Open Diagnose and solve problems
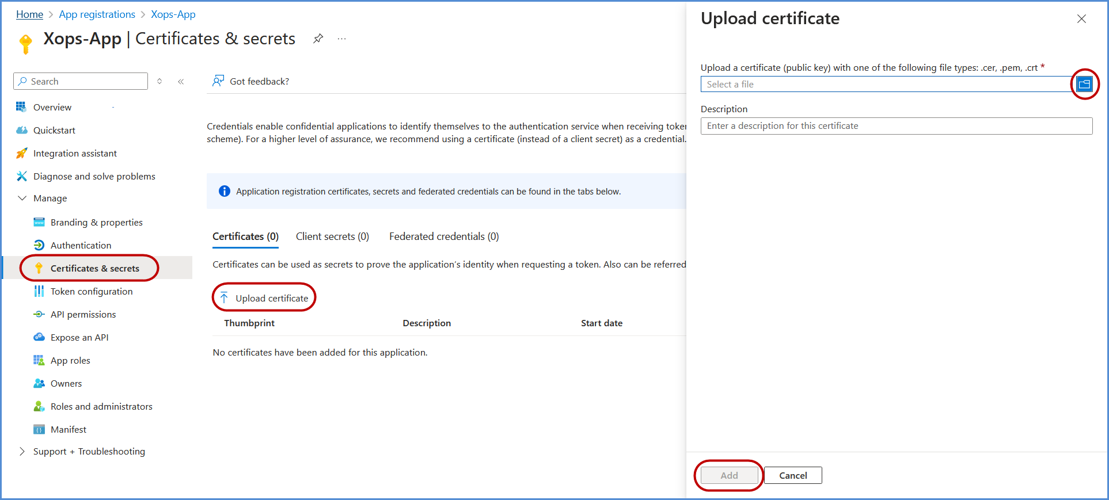Viewport: 1109px width, 500px height. (94, 176)
